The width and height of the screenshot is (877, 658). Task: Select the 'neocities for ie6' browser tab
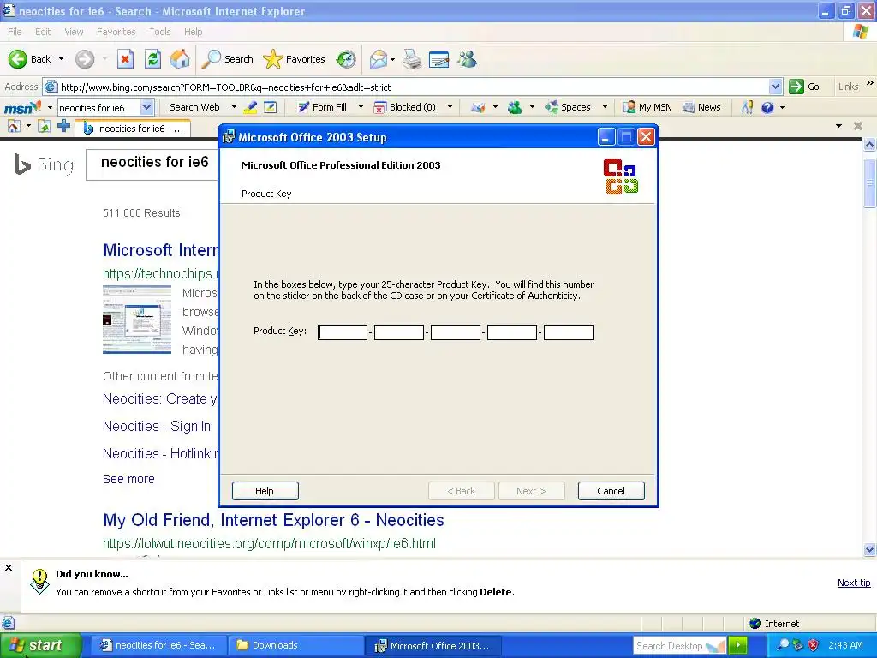pos(133,129)
